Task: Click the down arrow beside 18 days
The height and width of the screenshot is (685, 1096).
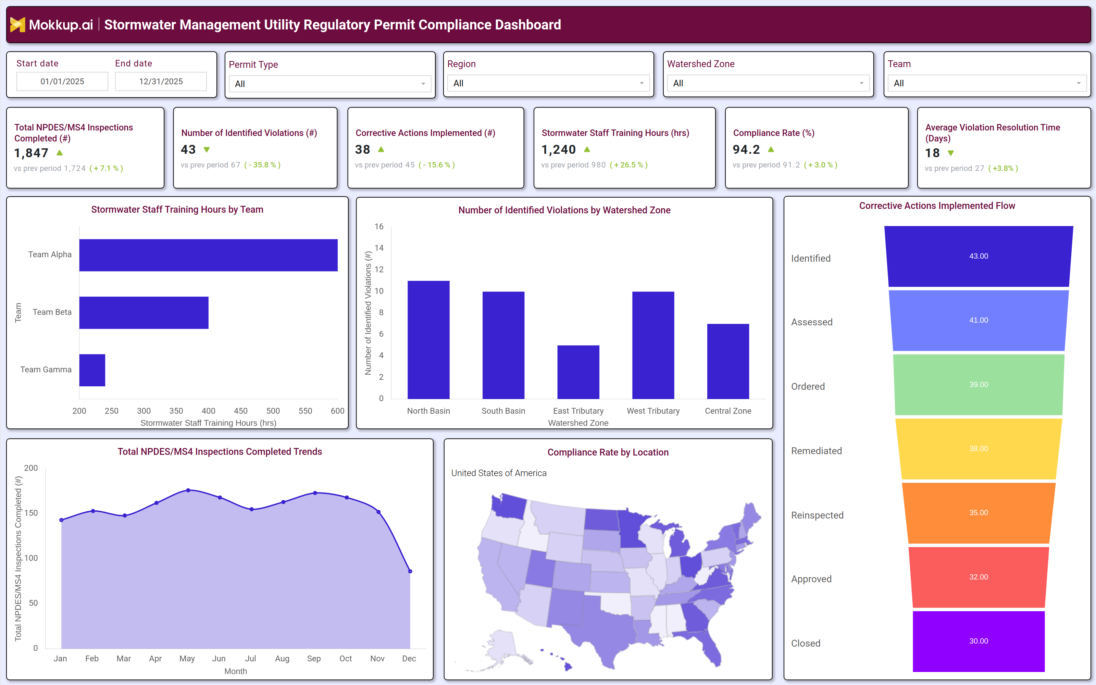Action: coord(951,153)
